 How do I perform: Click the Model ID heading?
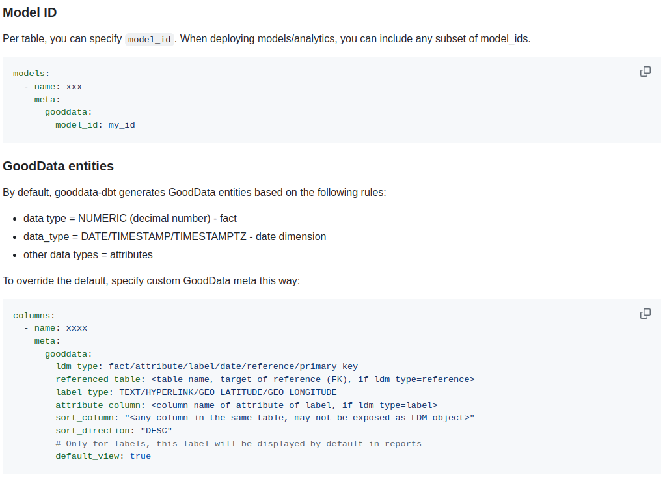30,12
